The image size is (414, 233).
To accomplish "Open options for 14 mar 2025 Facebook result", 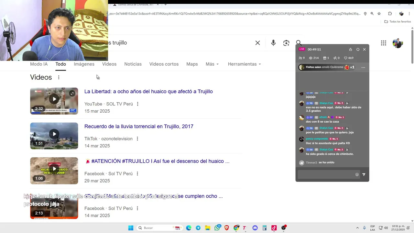I will click(x=137, y=208).
